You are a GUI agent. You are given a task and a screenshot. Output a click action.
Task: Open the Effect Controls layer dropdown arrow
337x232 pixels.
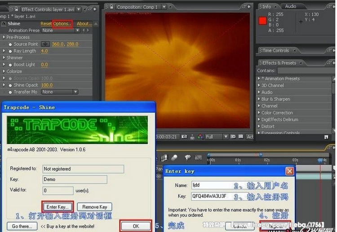click(79, 9)
